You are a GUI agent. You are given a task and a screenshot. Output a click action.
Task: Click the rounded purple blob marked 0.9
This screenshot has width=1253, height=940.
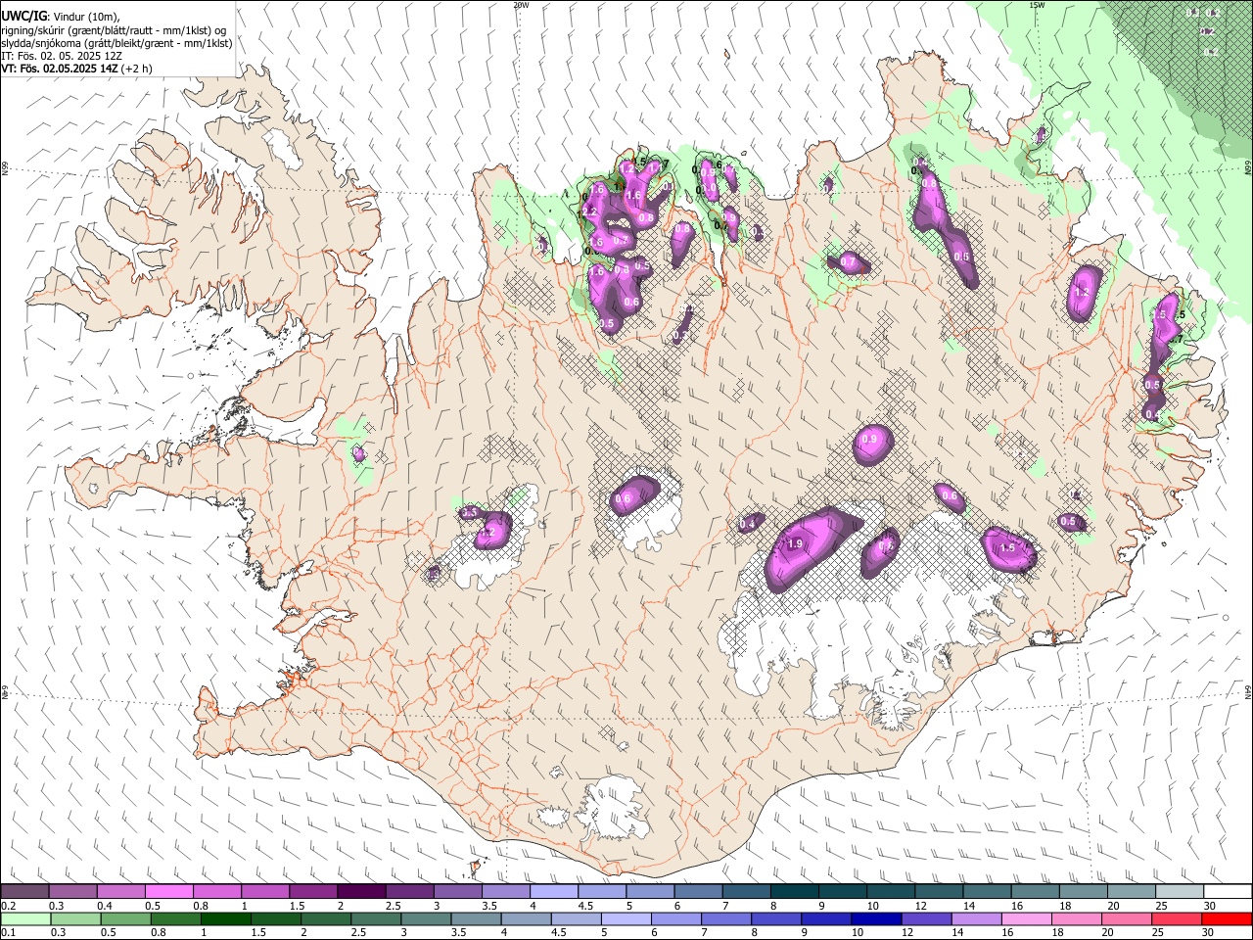873,445
